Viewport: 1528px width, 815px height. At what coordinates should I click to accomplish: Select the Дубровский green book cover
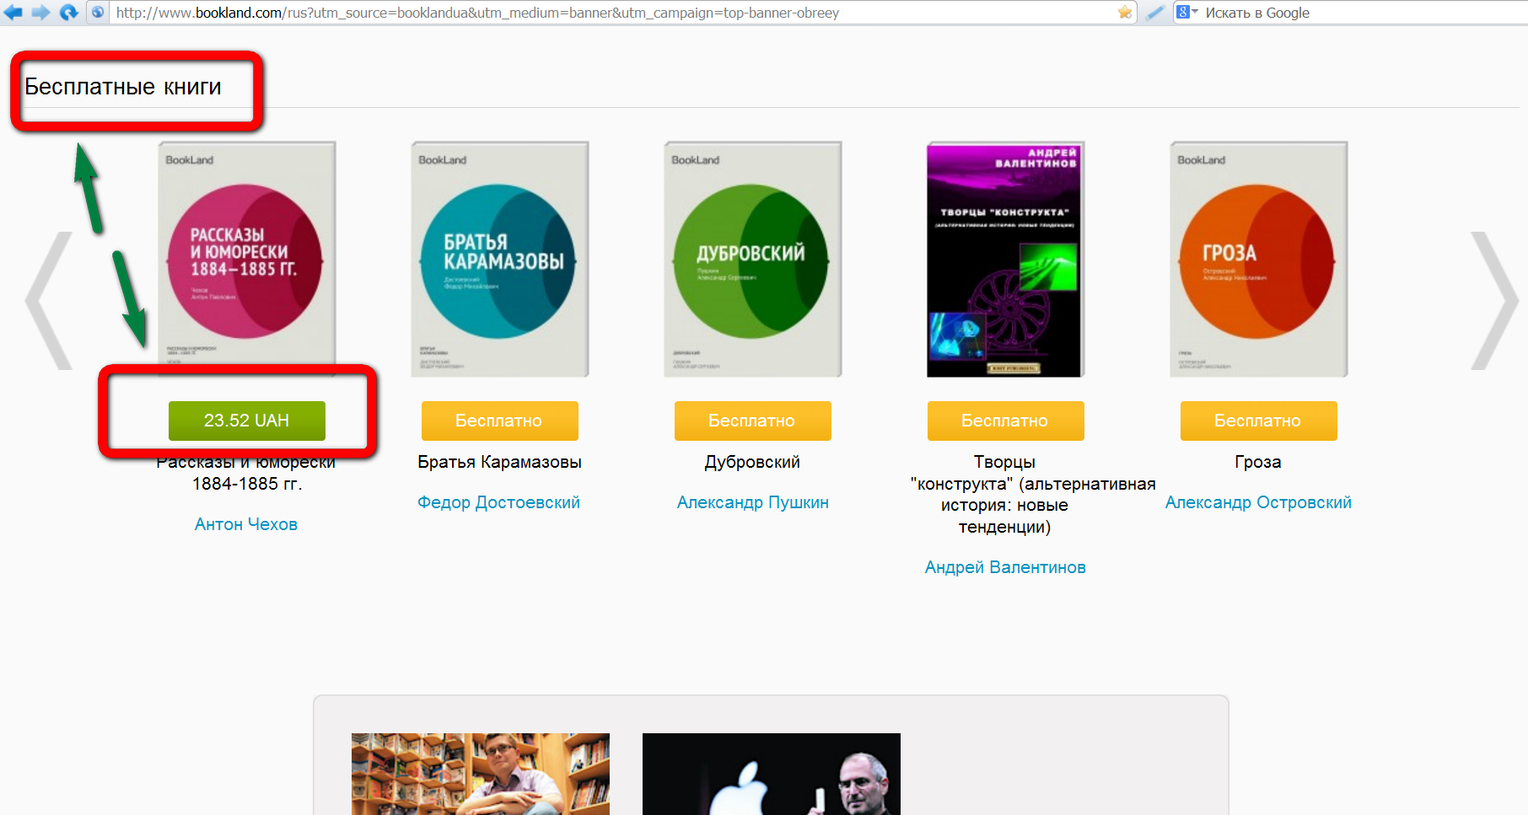point(752,259)
